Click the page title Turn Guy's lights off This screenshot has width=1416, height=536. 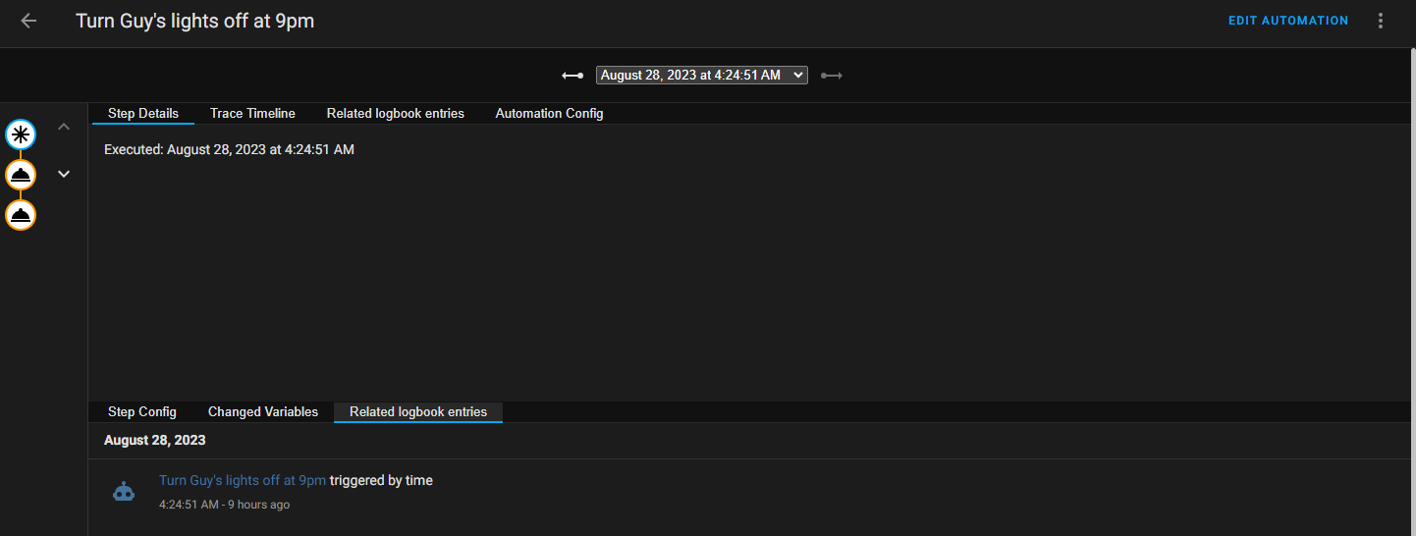194,21
